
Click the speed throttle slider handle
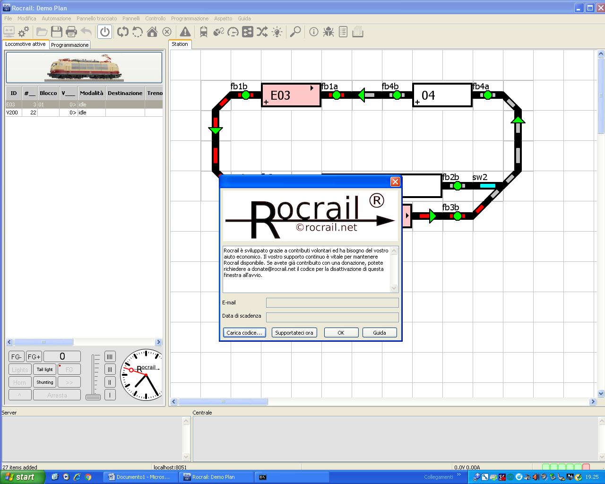point(93,397)
